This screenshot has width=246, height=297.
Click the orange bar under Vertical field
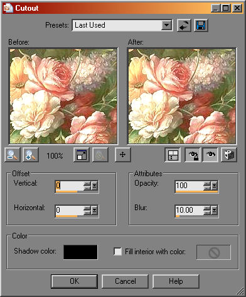point(67,191)
